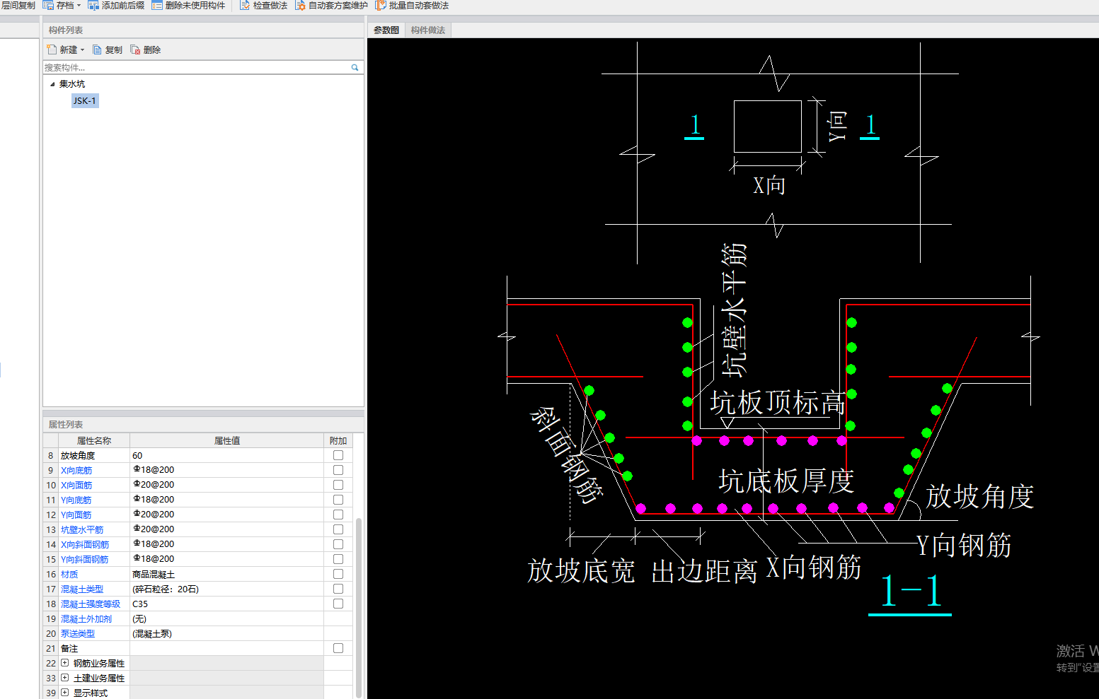The image size is (1099, 699).
Task: Click the X向底筋 property link
Action: (x=76, y=471)
